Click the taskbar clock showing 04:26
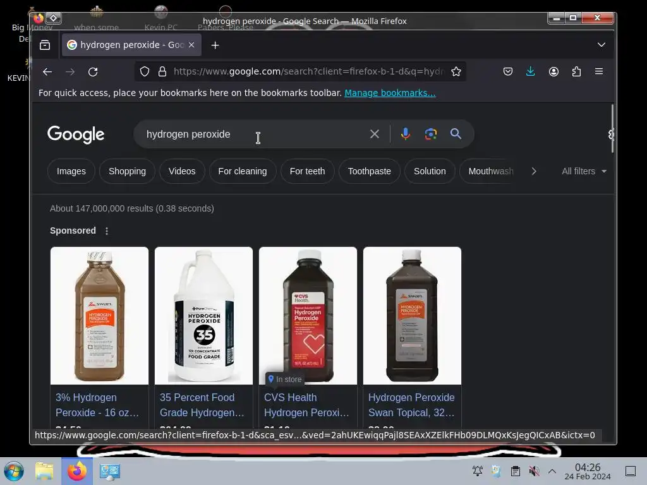The image size is (647, 485). pyautogui.click(x=588, y=471)
